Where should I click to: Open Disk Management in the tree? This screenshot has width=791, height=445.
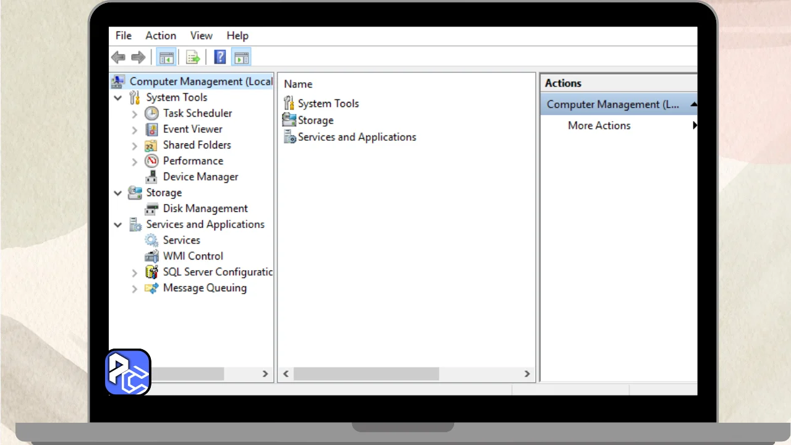point(205,208)
